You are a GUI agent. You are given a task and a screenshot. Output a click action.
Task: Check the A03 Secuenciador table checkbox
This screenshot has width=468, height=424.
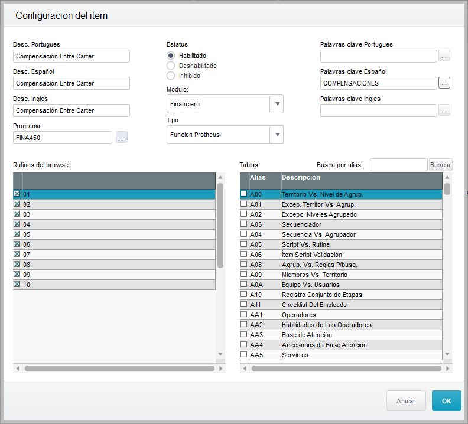pos(244,224)
